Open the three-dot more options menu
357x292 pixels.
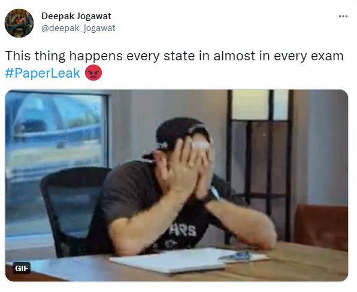coord(343,16)
